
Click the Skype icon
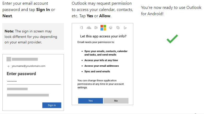point(118,28)
